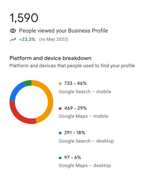The width and height of the screenshot is (157, 177).
Task: Click the eye icon beside profile views
Action: pos(13,31)
